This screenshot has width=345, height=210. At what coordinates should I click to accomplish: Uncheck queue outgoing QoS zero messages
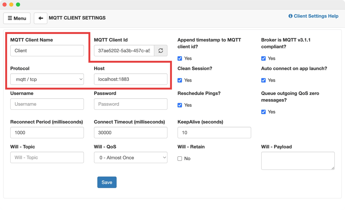263,112
